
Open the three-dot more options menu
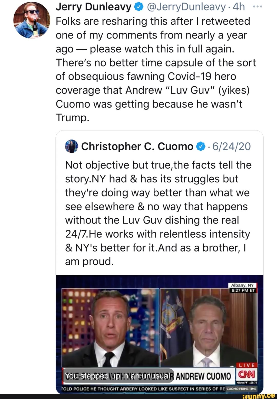point(257,7)
